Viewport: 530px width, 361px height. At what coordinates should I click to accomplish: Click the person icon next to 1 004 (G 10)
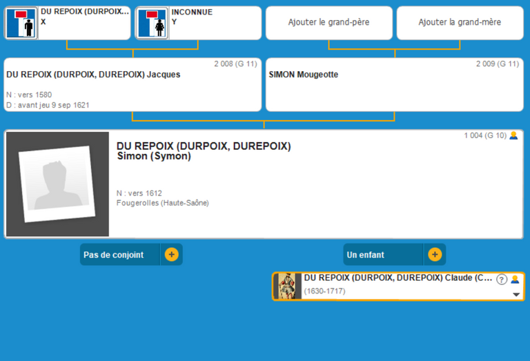(x=513, y=135)
